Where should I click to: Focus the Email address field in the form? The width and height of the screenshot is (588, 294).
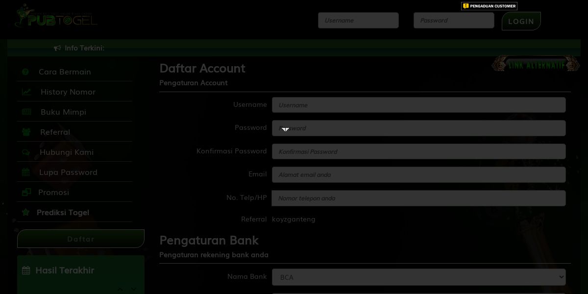point(419,174)
